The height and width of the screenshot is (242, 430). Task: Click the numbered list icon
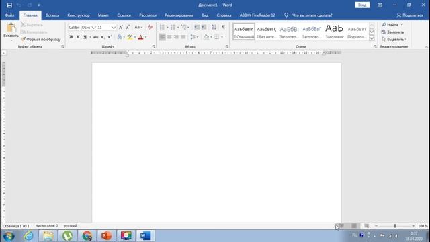pyautogui.click(x=173, y=27)
